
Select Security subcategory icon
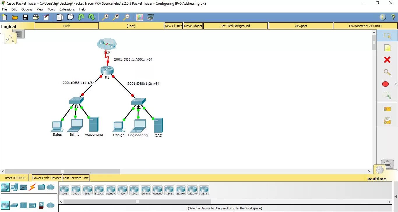pyautogui.click(x=41, y=205)
